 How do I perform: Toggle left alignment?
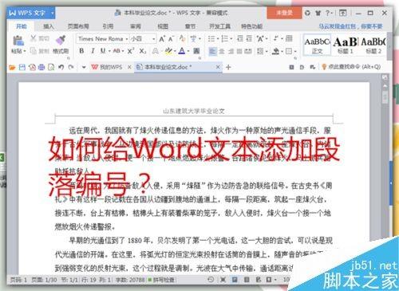pyautogui.click(x=212, y=51)
